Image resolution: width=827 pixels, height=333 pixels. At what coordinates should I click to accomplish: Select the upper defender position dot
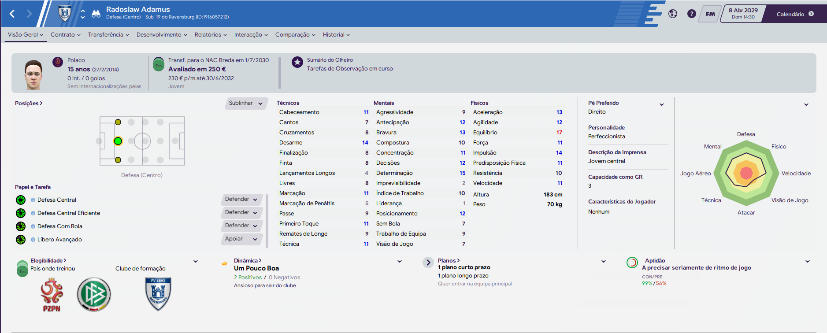tap(118, 122)
